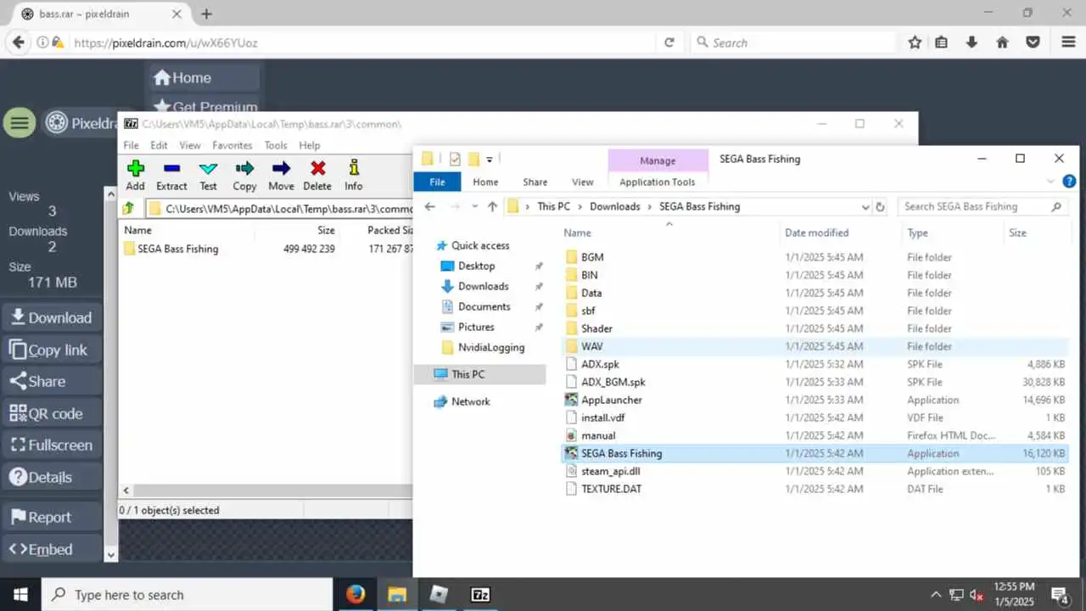Open Quick Access Toolbar customize dropdown
This screenshot has width=1086, height=611.
(x=490, y=159)
